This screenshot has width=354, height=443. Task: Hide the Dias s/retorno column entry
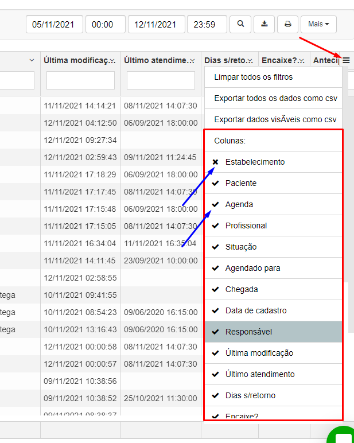pyautogui.click(x=273, y=395)
